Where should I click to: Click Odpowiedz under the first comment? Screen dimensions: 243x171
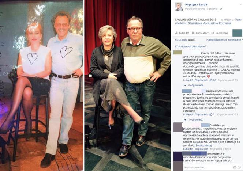pyautogui.click(x=201, y=80)
